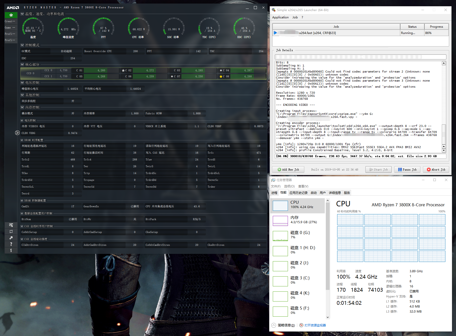
Task: Click the reset profile square icon in Ryzen Master sidebar
Action: pyautogui.click(x=11, y=231)
